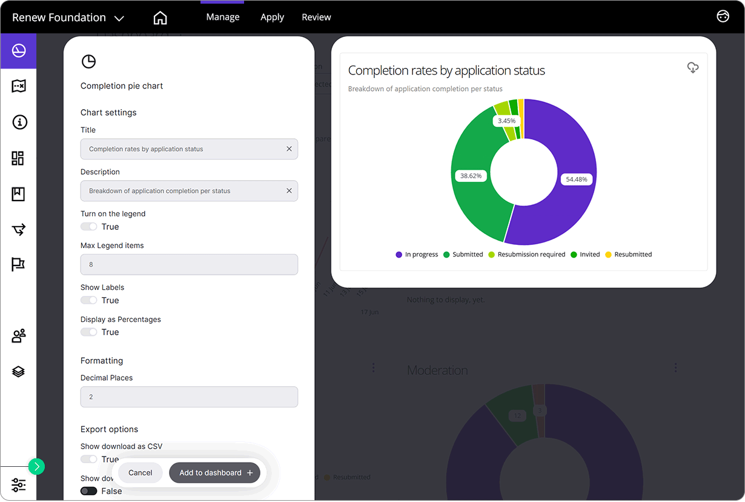Viewport: 745px width, 502px height.
Task: Toggle Show download as CSV switch
Action: [89, 459]
